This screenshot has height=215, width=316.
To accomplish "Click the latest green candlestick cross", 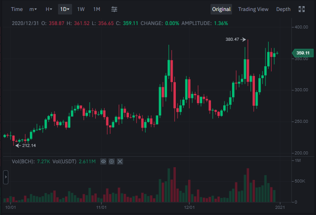I will pos(277,53).
